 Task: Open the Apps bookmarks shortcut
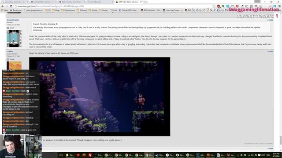5,10
